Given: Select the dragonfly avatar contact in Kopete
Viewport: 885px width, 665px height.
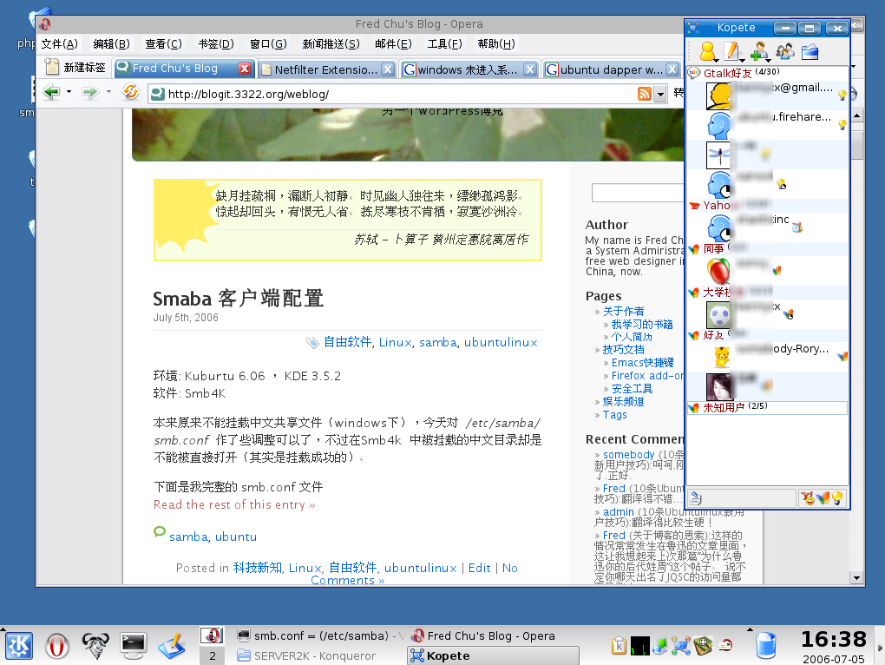Looking at the screenshot, I should 768,155.
